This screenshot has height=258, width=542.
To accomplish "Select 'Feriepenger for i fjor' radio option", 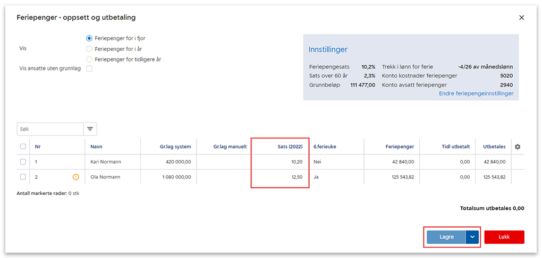I will point(89,39).
